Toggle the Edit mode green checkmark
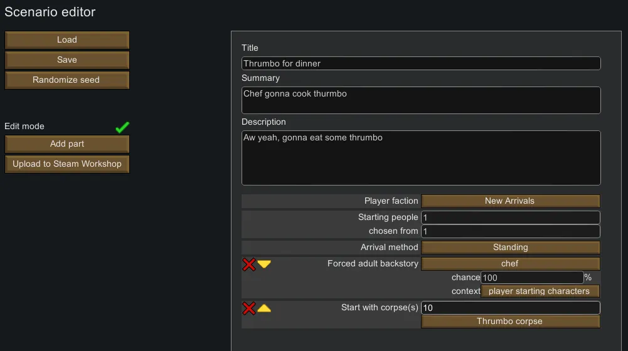The height and width of the screenshot is (351, 628). pos(122,127)
